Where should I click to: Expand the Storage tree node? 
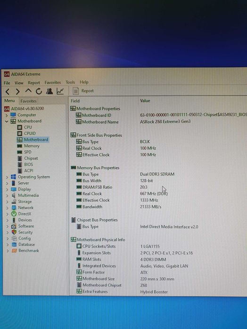(x=7, y=202)
